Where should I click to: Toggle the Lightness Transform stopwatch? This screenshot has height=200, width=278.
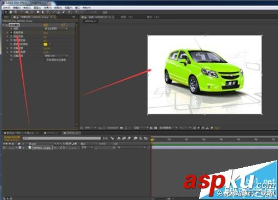11,37
